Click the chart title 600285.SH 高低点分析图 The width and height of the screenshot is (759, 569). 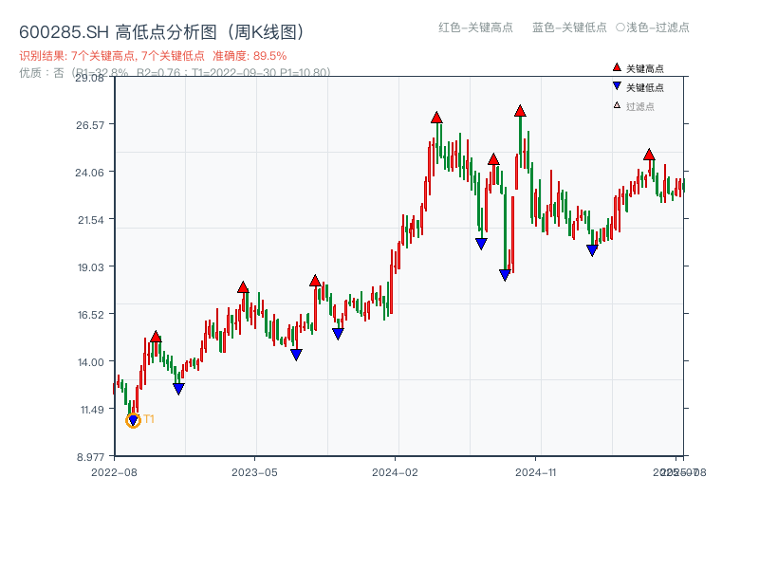pyautogui.click(x=161, y=32)
